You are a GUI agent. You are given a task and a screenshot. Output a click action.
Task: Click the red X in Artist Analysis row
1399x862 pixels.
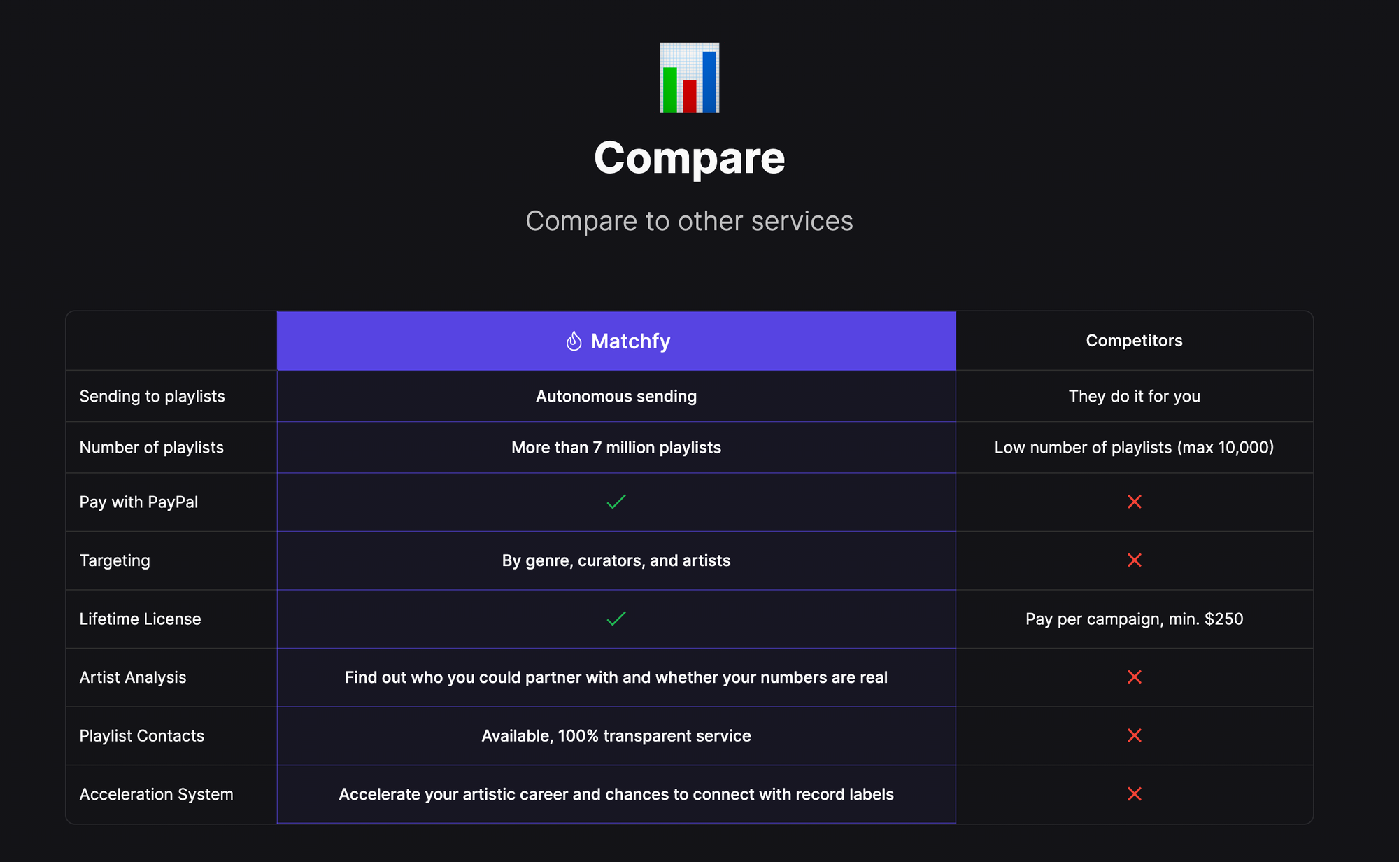point(1135,677)
